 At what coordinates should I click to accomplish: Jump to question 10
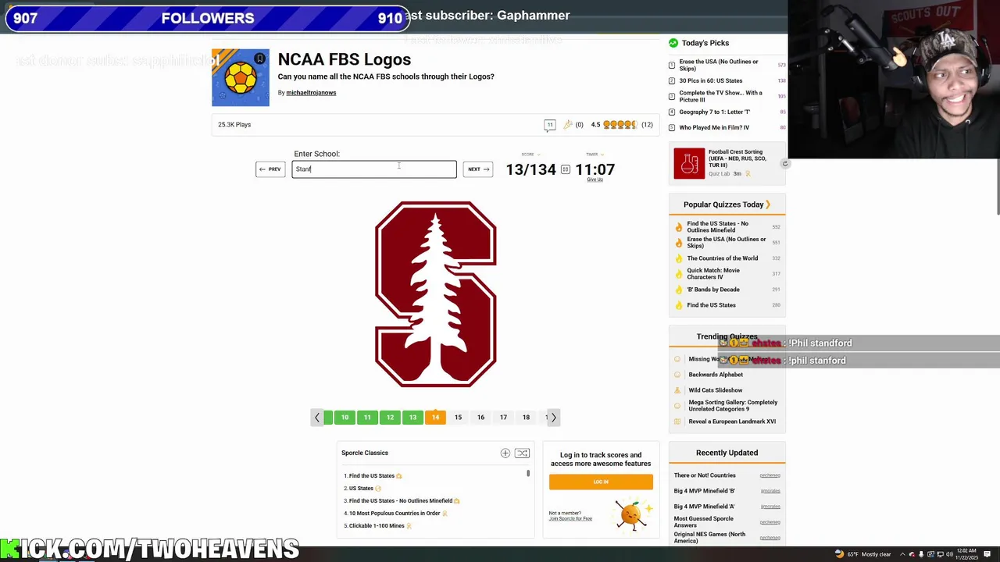tap(345, 418)
